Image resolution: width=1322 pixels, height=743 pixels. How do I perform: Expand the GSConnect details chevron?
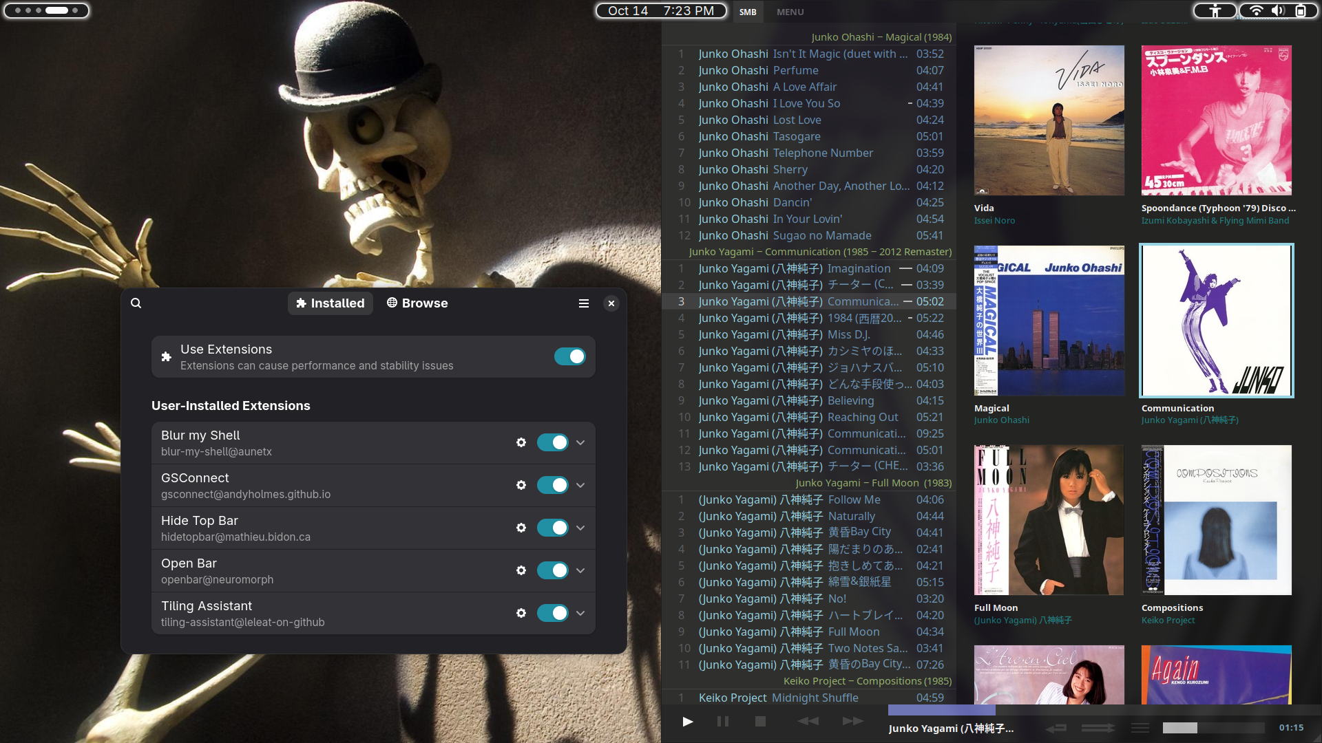[580, 485]
